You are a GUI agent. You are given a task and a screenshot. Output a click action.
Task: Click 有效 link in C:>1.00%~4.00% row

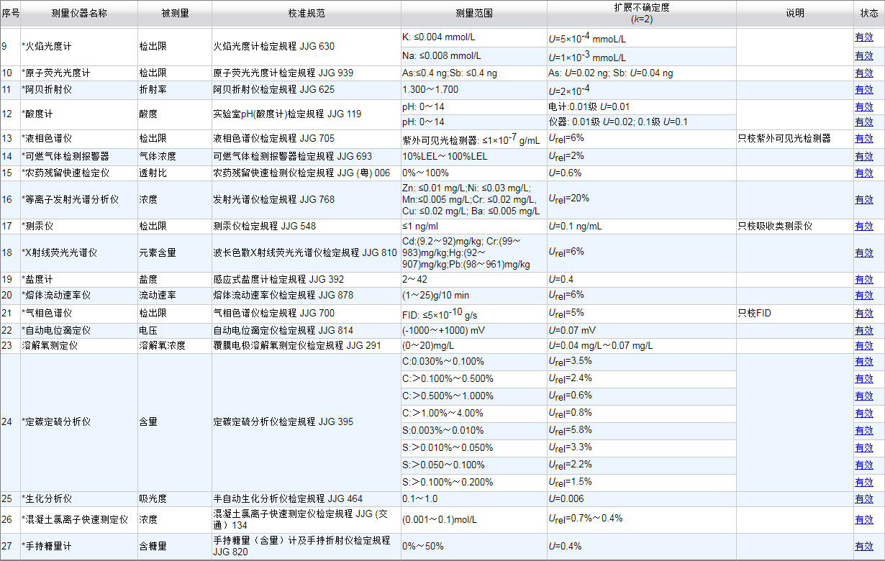pos(864,413)
